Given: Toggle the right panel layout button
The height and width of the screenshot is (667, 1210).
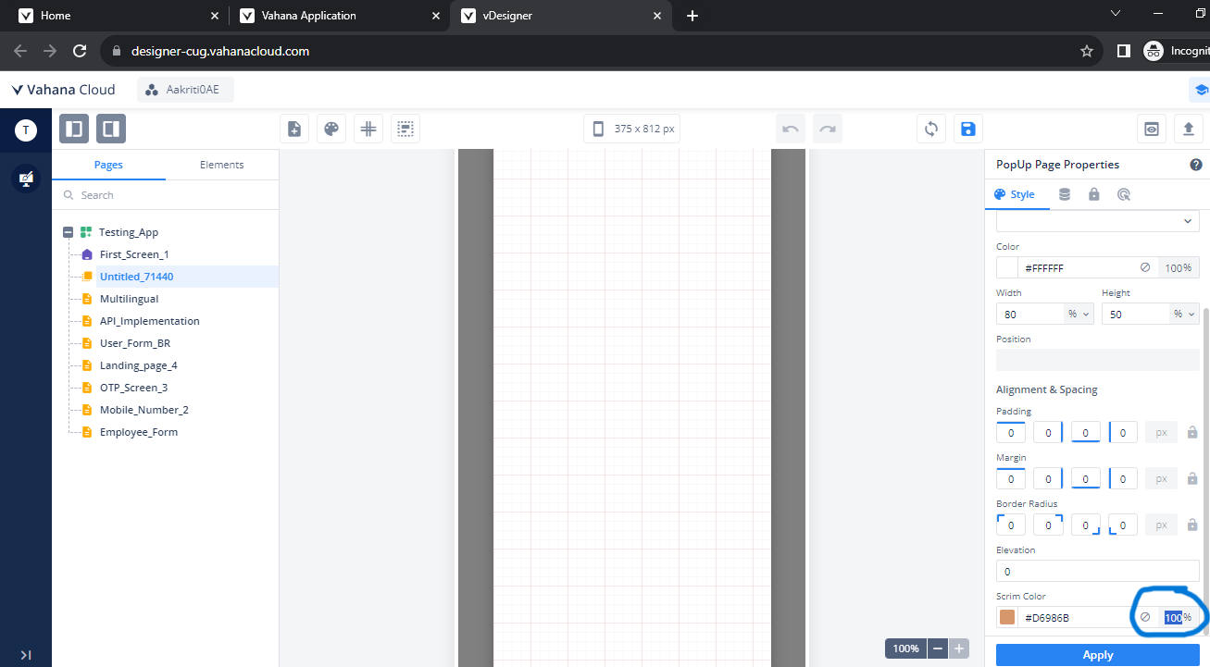Looking at the screenshot, I should pyautogui.click(x=111, y=129).
